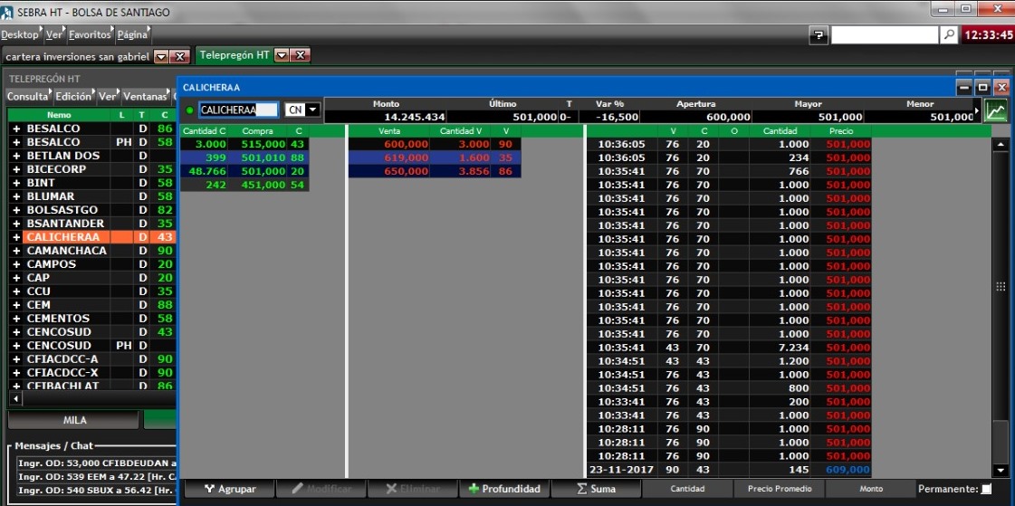The width and height of the screenshot is (1015, 506).
Task: Click the help icon beside search box
Action: point(819,35)
